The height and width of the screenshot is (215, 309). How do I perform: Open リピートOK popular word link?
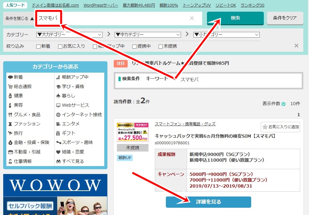[x=226, y=5]
